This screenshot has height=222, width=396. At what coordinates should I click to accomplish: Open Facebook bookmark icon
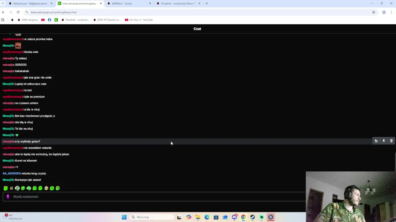[x=49, y=20]
